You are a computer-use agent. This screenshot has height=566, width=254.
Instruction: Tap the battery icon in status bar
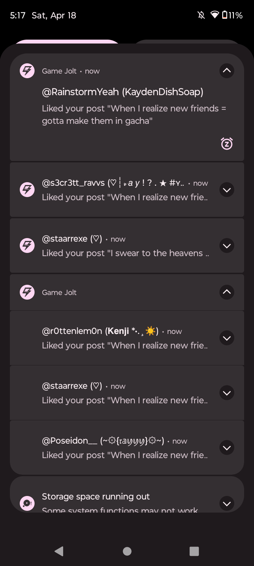(225, 15)
